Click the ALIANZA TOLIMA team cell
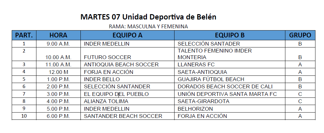The height and width of the screenshot is (133, 324). tap(106, 101)
